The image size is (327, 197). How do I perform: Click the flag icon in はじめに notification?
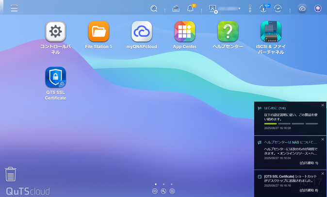[x=260, y=108]
